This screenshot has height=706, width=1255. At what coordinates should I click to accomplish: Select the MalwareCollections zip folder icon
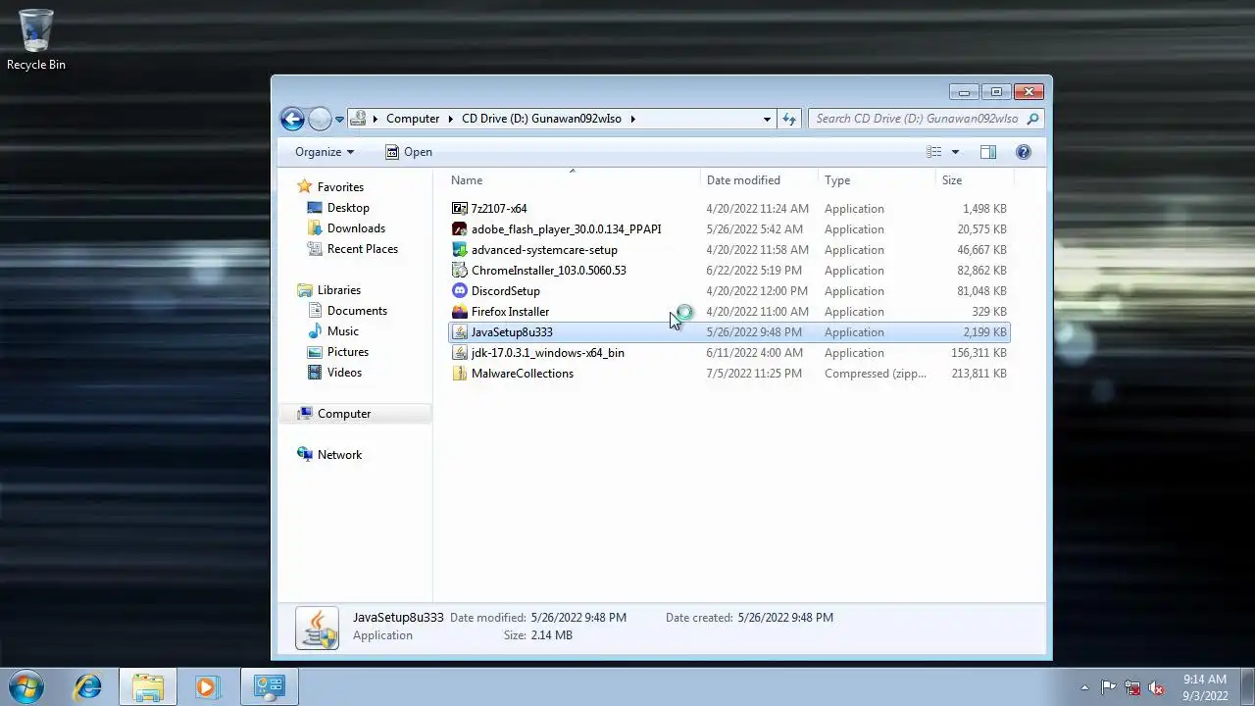(x=460, y=374)
